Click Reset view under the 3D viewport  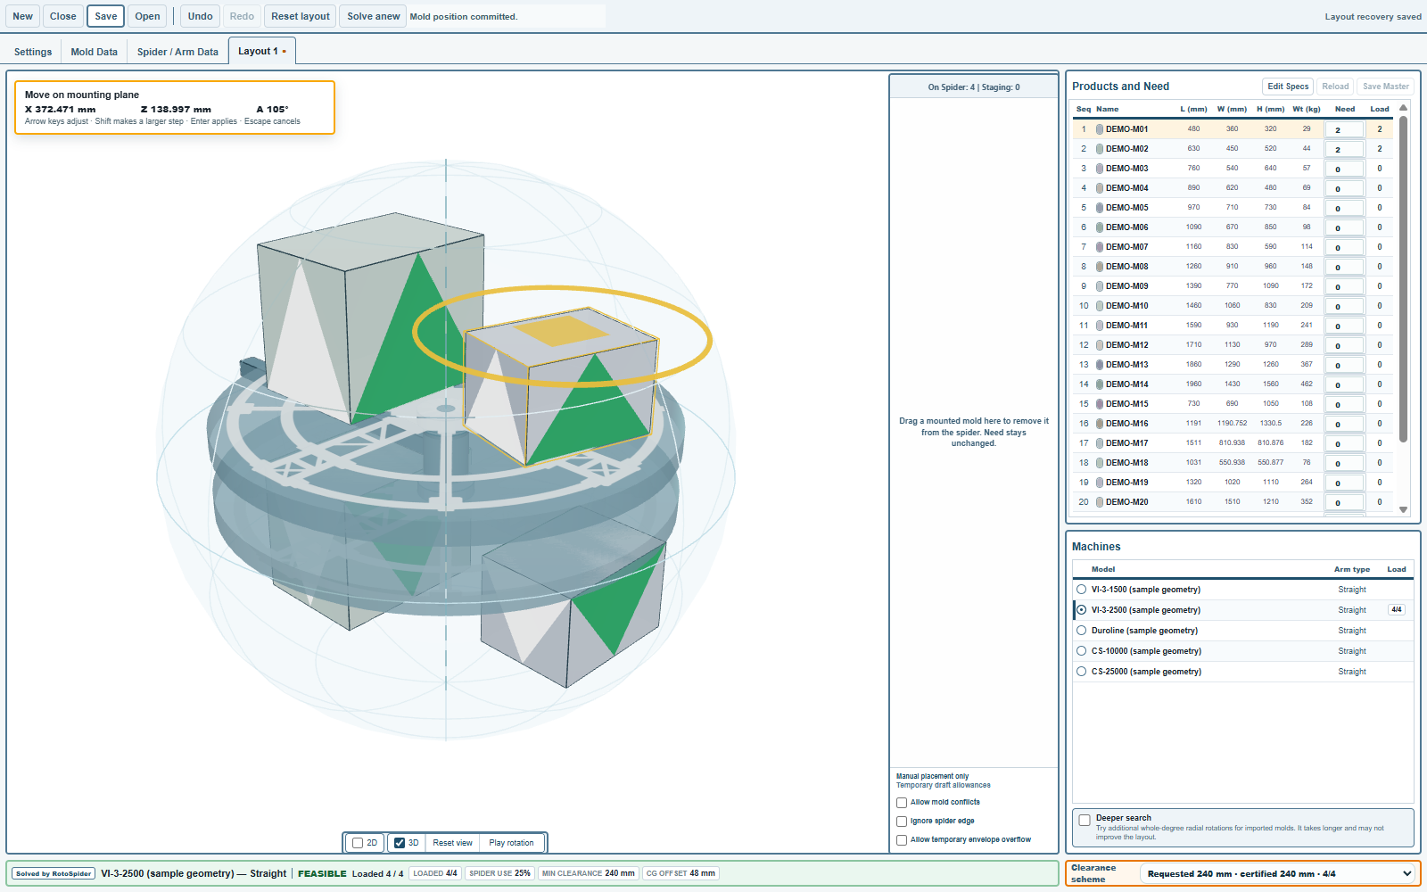click(x=453, y=843)
